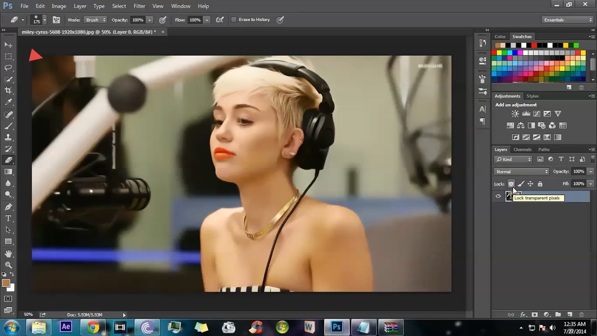Select the Dodge tool
This screenshot has height=336, width=597.
point(8,195)
